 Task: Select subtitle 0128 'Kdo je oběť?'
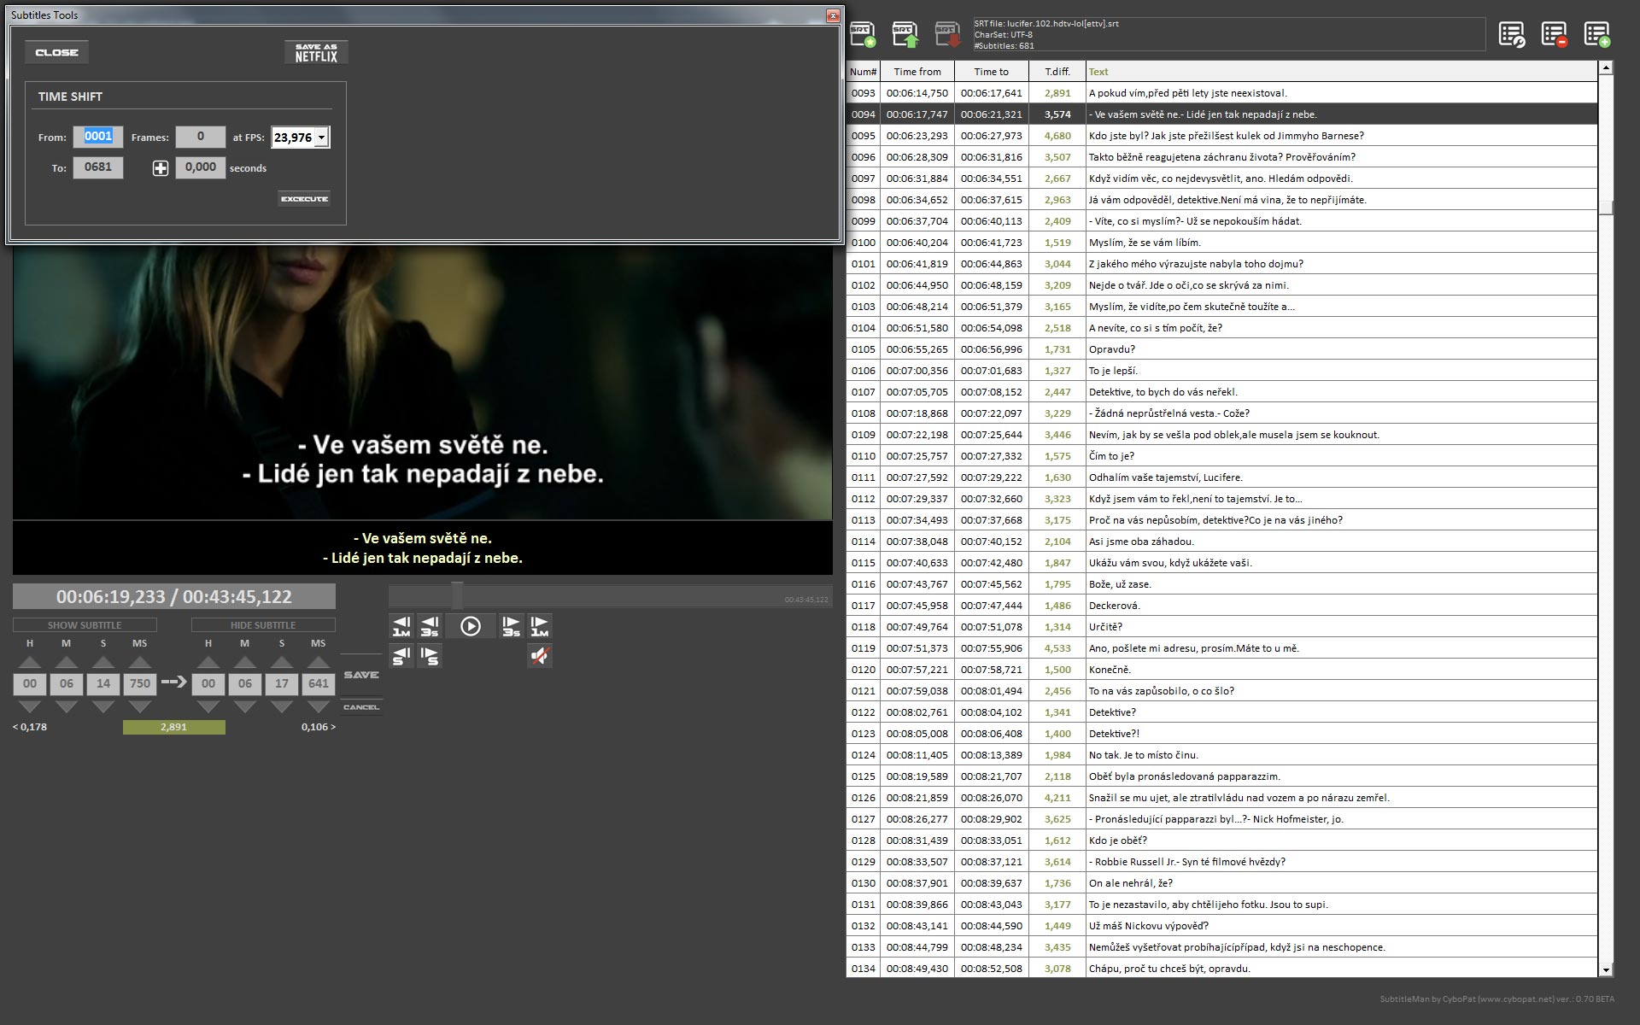(1221, 840)
